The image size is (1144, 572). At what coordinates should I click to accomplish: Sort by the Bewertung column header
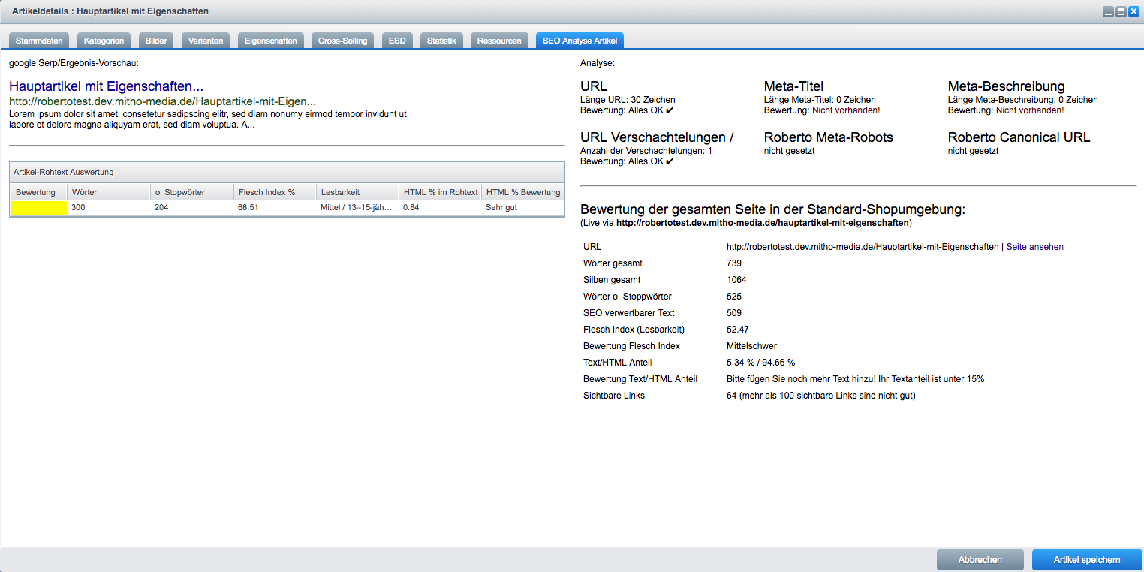pyautogui.click(x=39, y=192)
